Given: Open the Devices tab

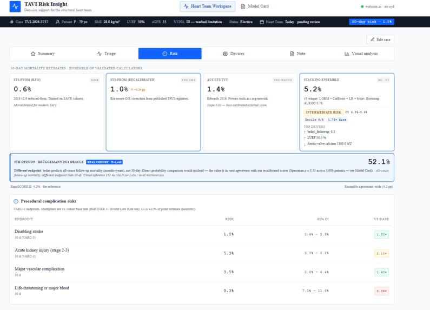Looking at the screenshot, I should 234,54.
